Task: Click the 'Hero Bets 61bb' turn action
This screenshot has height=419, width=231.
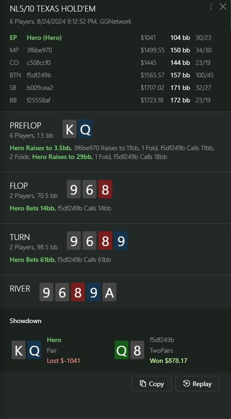Action: (32, 260)
